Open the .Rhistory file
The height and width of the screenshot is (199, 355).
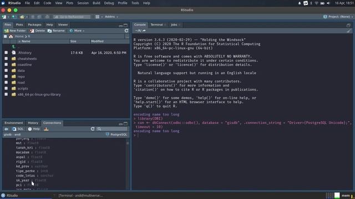click(x=24, y=53)
